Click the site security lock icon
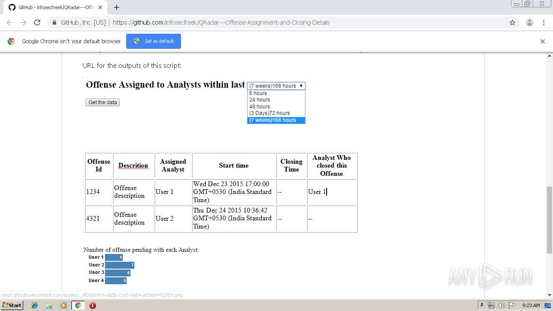Screen dimensions: 553x311 tap(54, 22)
